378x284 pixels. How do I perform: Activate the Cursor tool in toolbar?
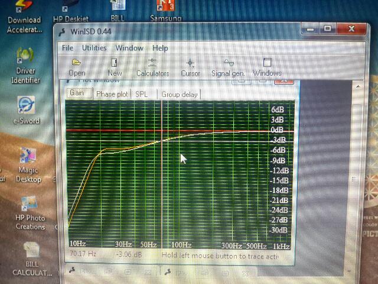pyautogui.click(x=190, y=63)
